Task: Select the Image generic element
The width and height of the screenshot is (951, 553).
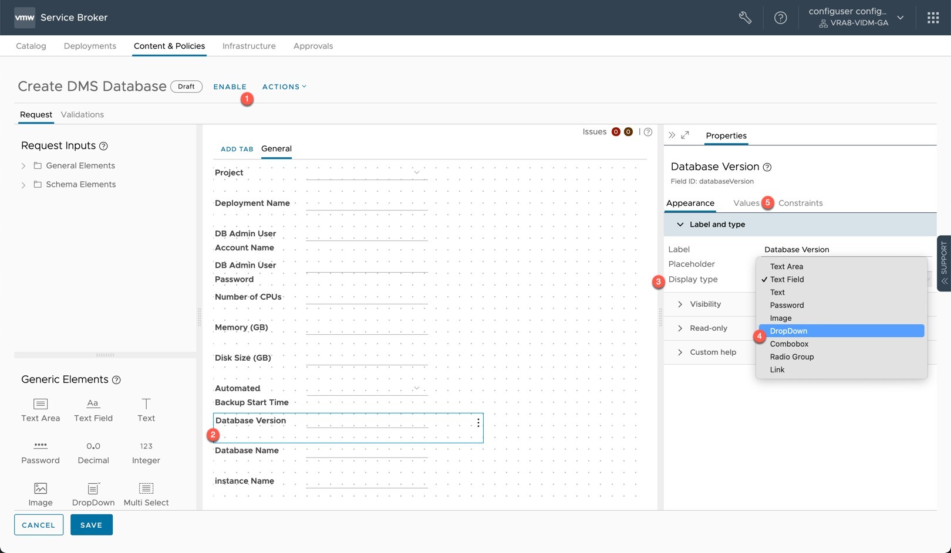Action: (41, 494)
